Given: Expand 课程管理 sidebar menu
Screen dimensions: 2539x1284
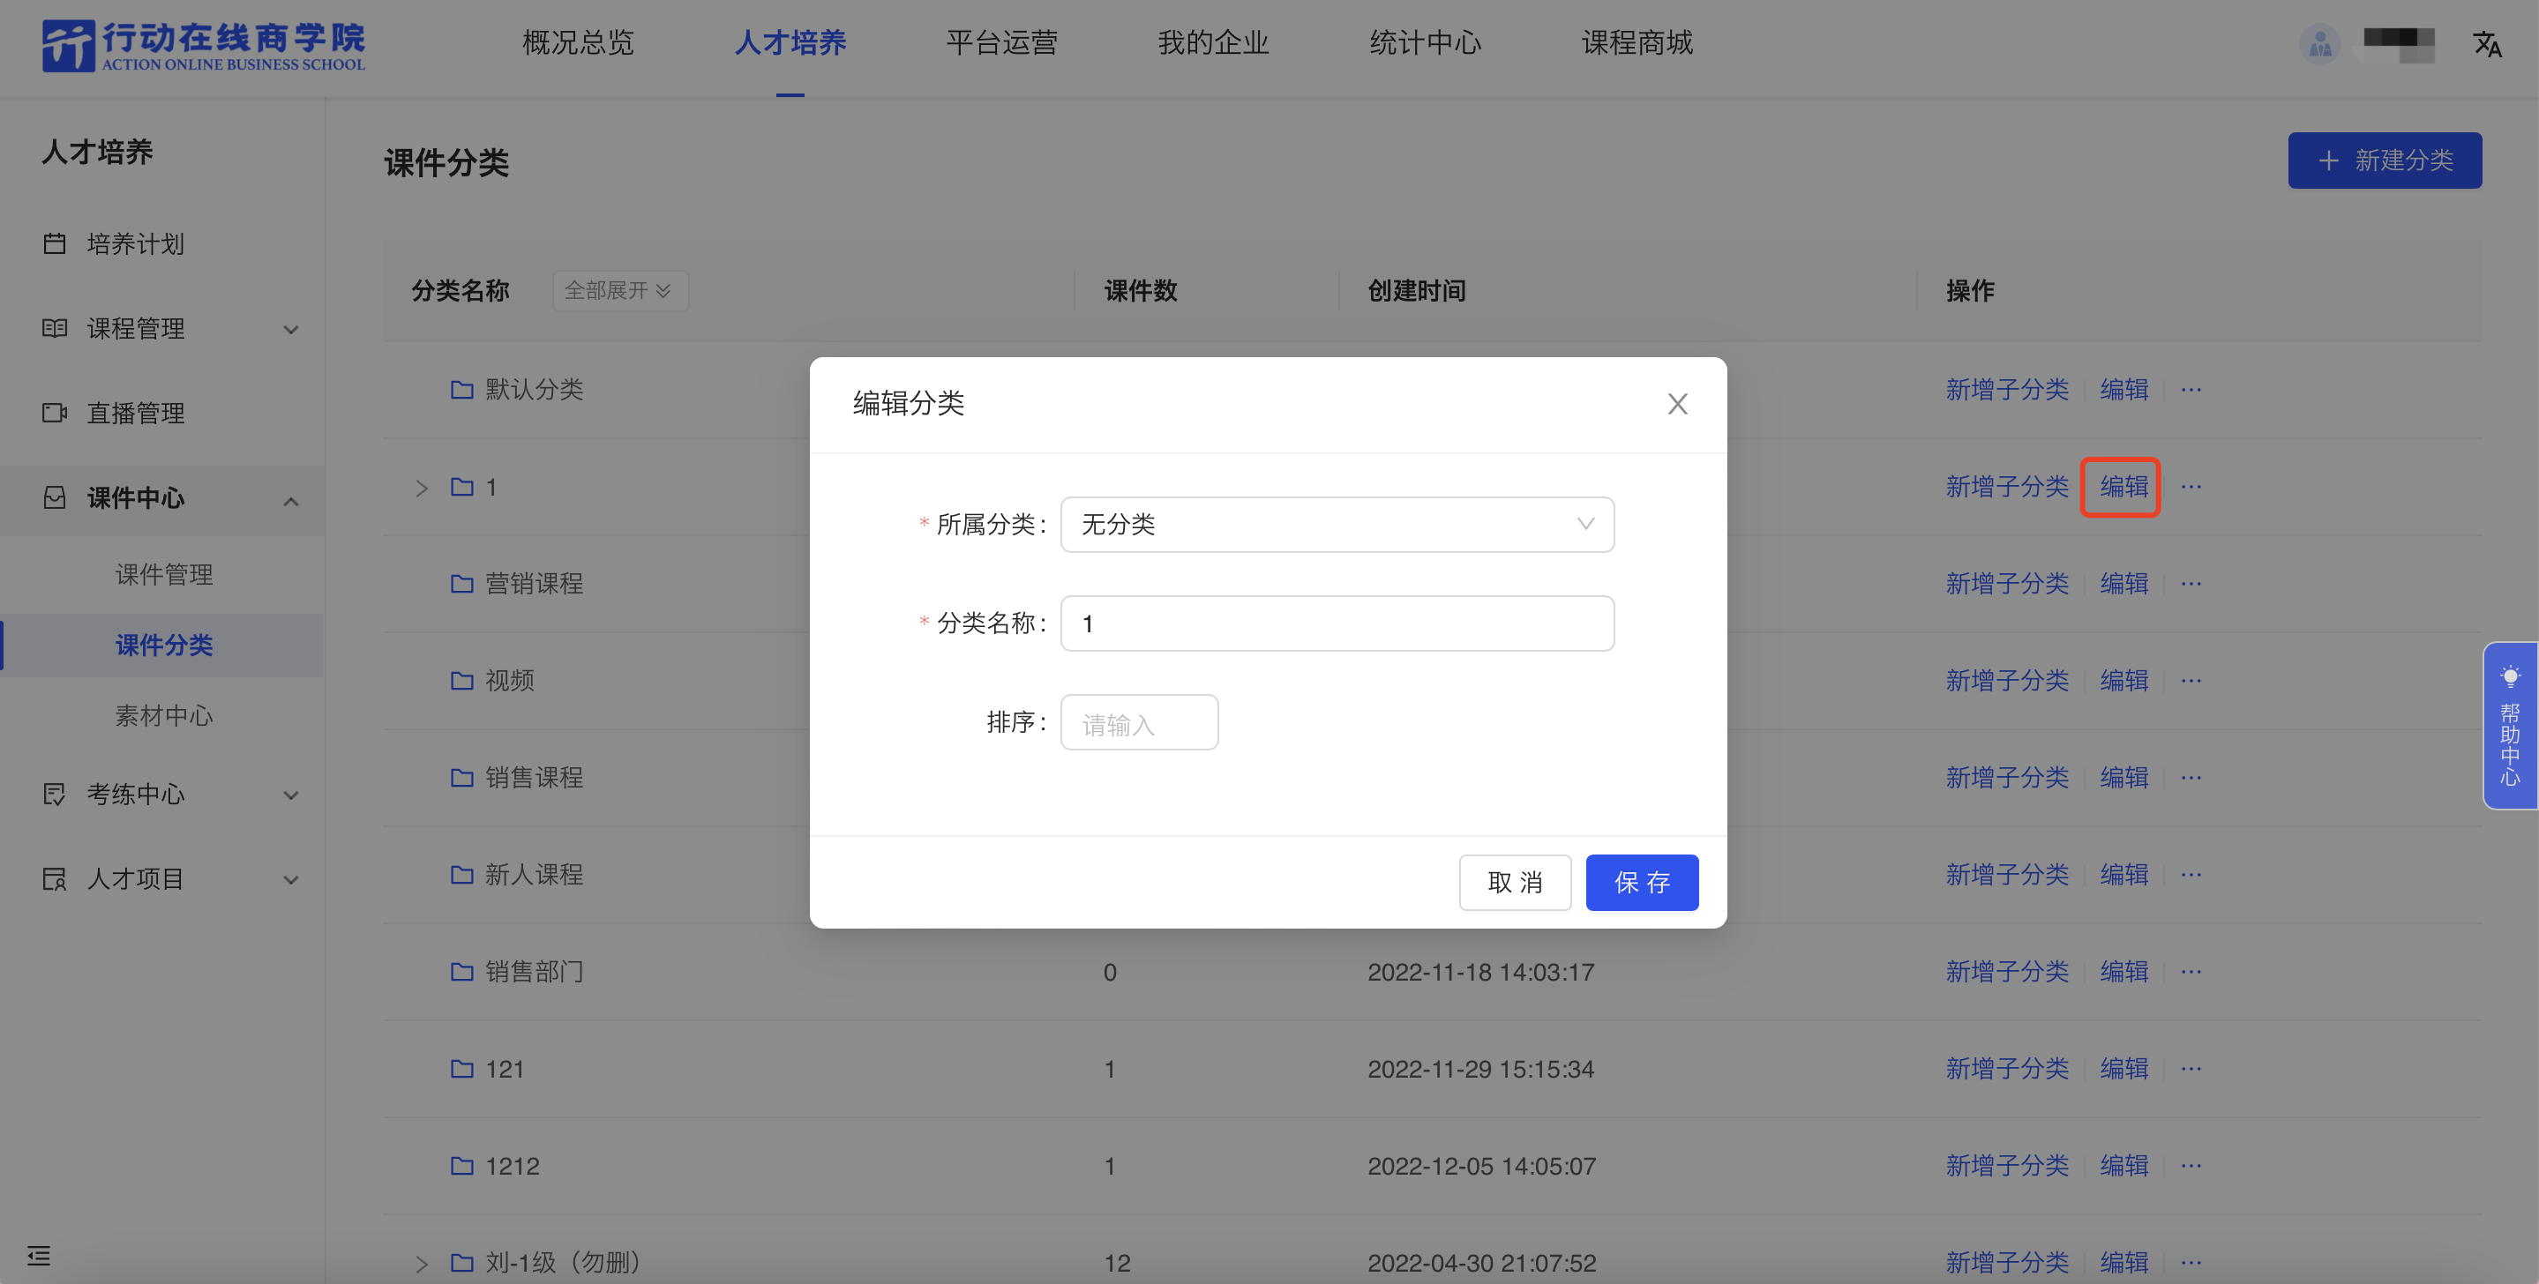Looking at the screenshot, I should [x=291, y=329].
